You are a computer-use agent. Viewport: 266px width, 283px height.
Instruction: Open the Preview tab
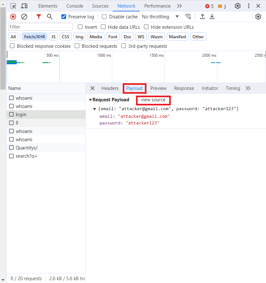pos(158,88)
